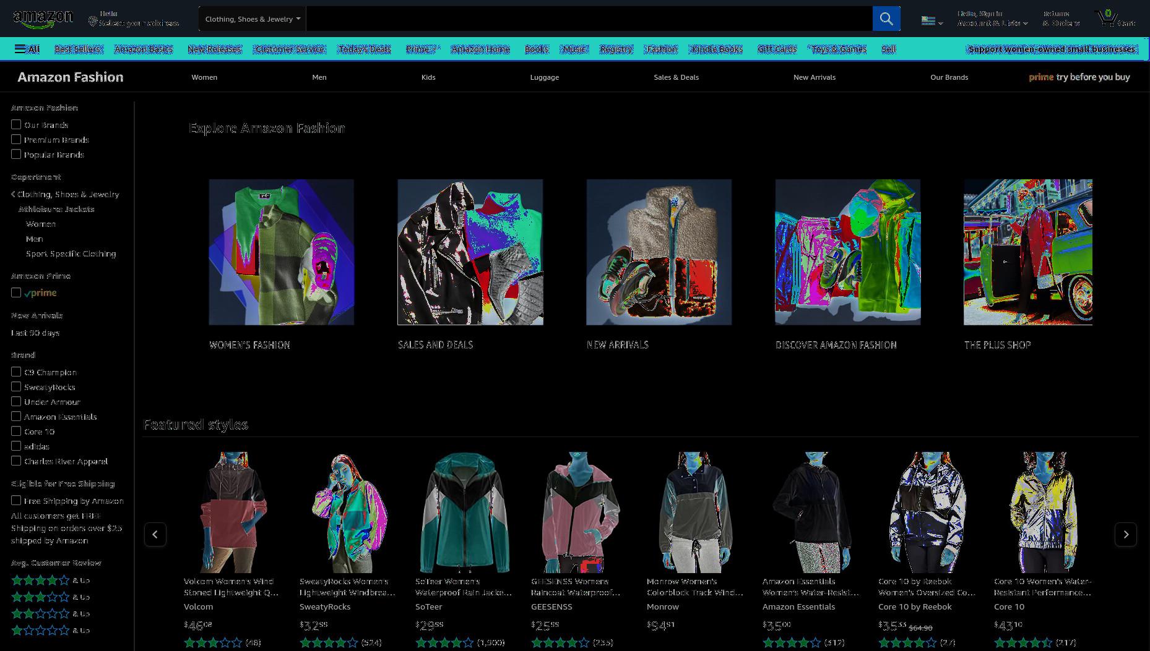Open the Kids fashion tab

[428, 77]
